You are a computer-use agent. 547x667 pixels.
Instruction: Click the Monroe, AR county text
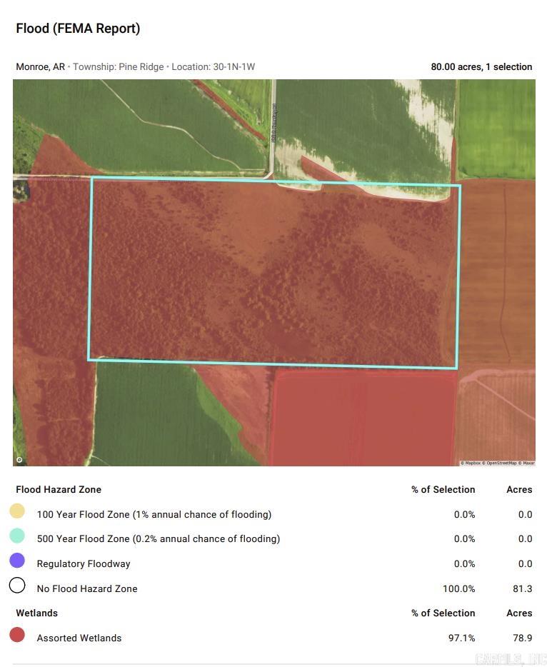(40, 67)
